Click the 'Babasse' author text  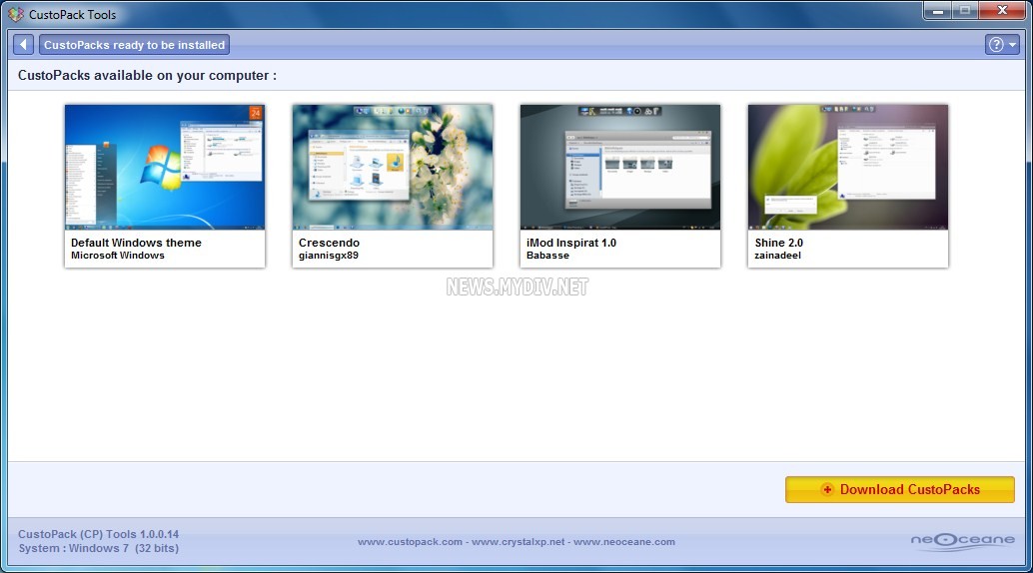(547, 256)
